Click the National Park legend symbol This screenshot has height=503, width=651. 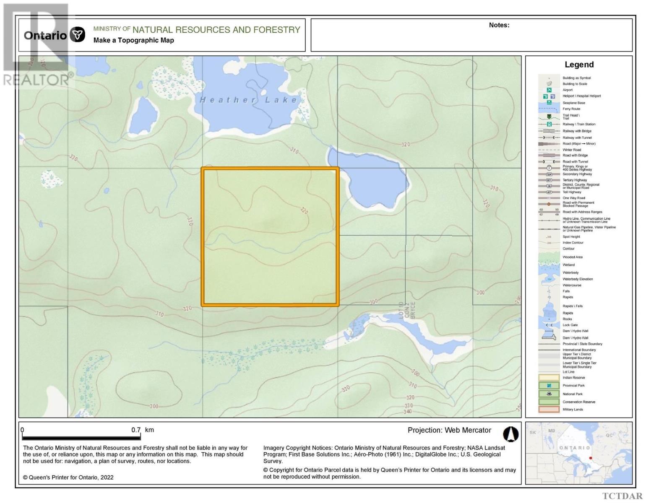point(549,394)
